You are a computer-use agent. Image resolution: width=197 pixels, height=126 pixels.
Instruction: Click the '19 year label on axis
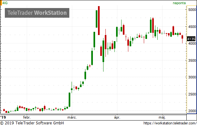(x=3, y=117)
